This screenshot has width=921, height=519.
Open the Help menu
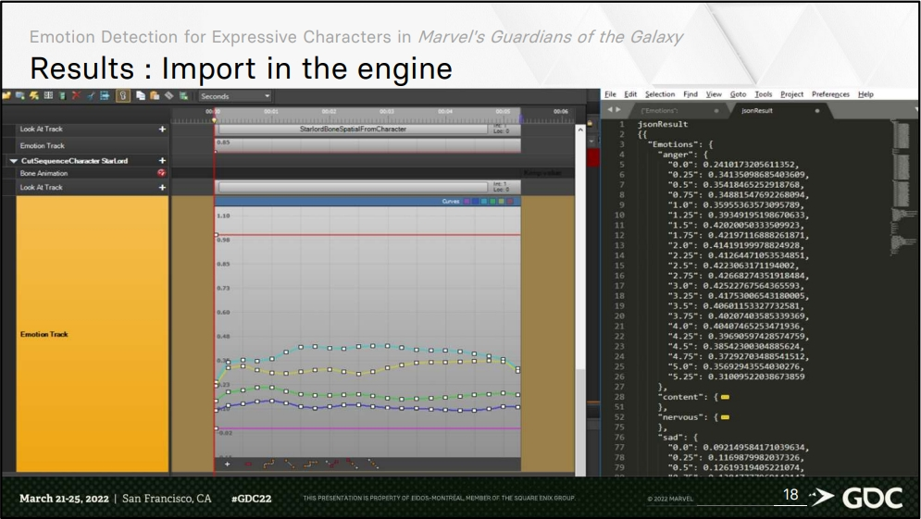[865, 94]
